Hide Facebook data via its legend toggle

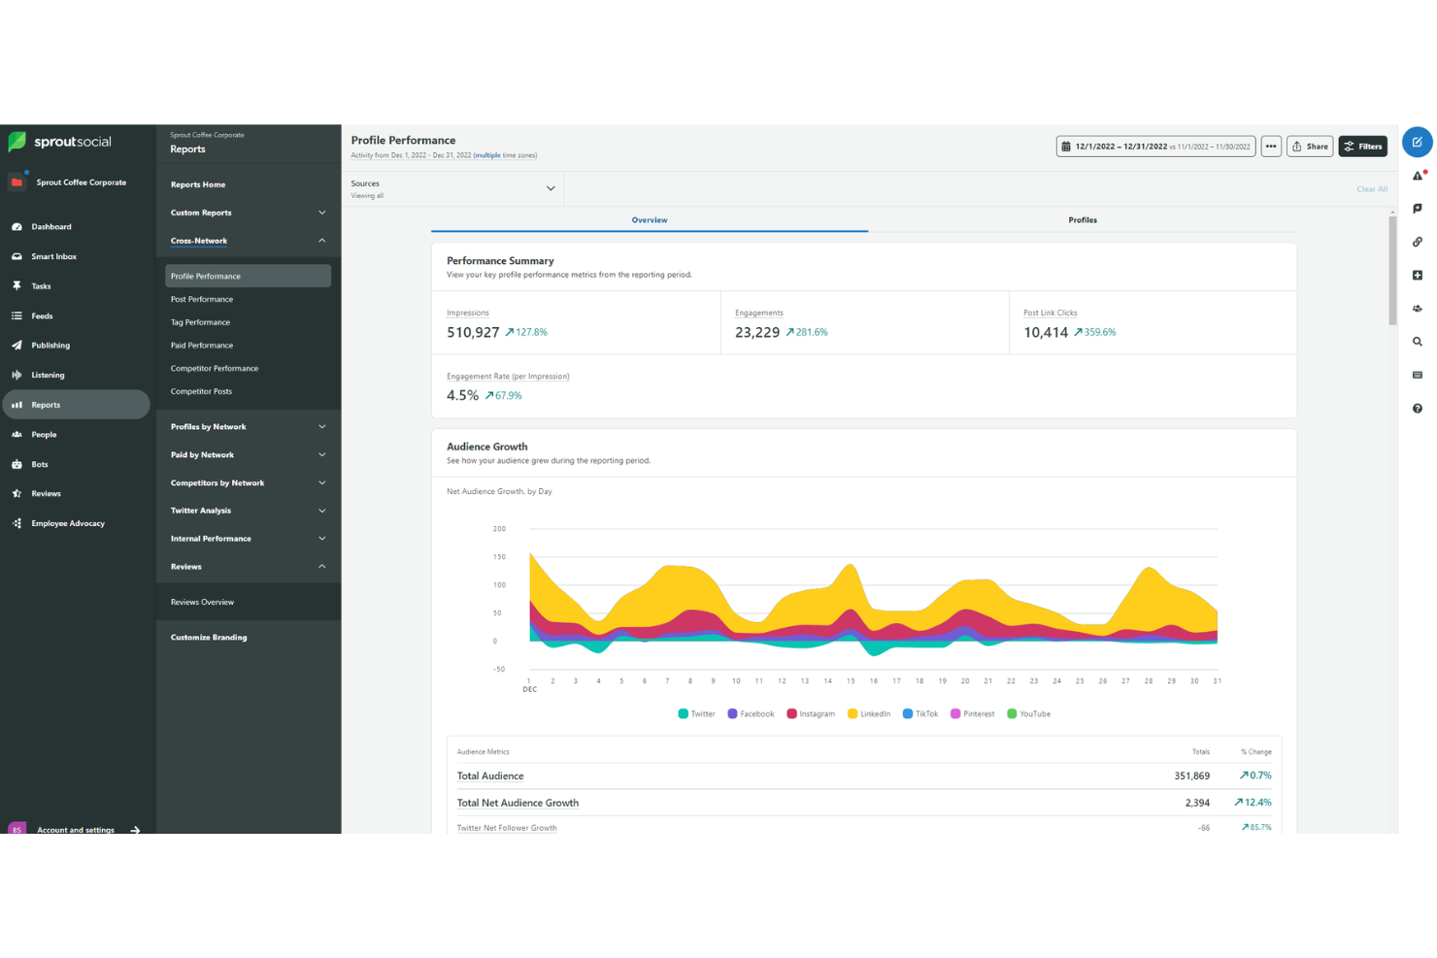[x=751, y=713]
